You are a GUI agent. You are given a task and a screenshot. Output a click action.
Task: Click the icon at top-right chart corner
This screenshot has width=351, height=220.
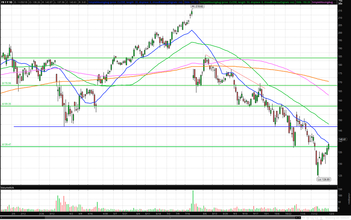[x=340, y=3]
